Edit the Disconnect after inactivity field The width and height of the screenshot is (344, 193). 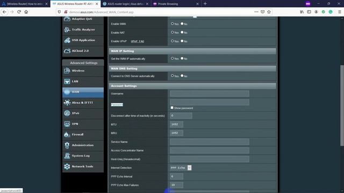(181, 116)
